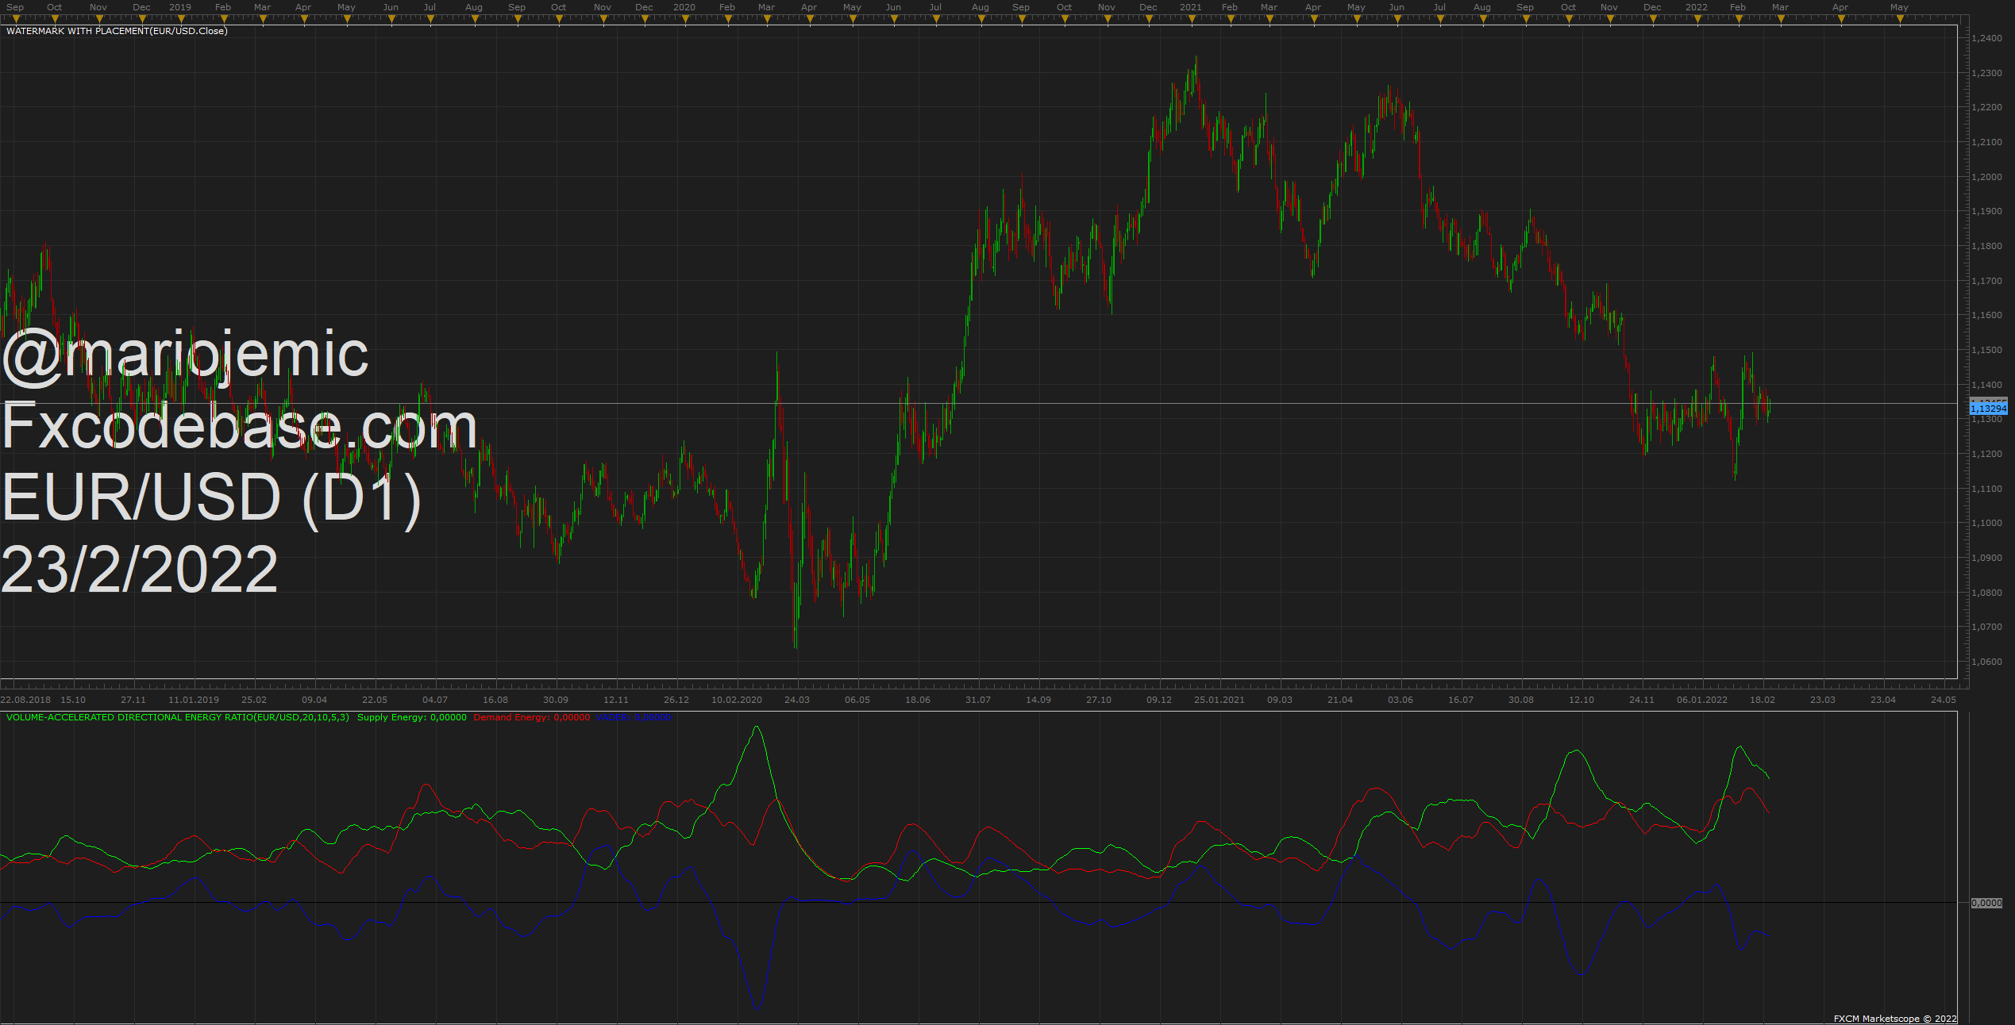Click the 26.12 date on bottom axis

click(676, 700)
